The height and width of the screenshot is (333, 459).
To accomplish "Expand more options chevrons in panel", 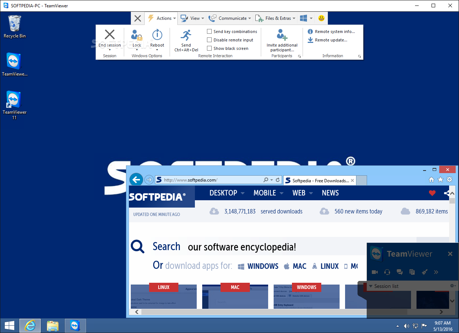I will click(436, 272).
